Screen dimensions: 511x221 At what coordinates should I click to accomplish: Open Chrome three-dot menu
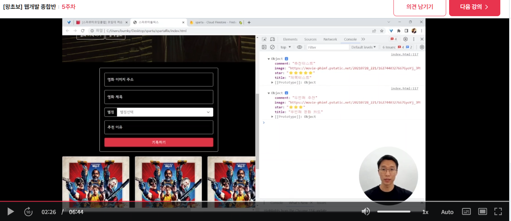pyautogui.click(x=421, y=31)
